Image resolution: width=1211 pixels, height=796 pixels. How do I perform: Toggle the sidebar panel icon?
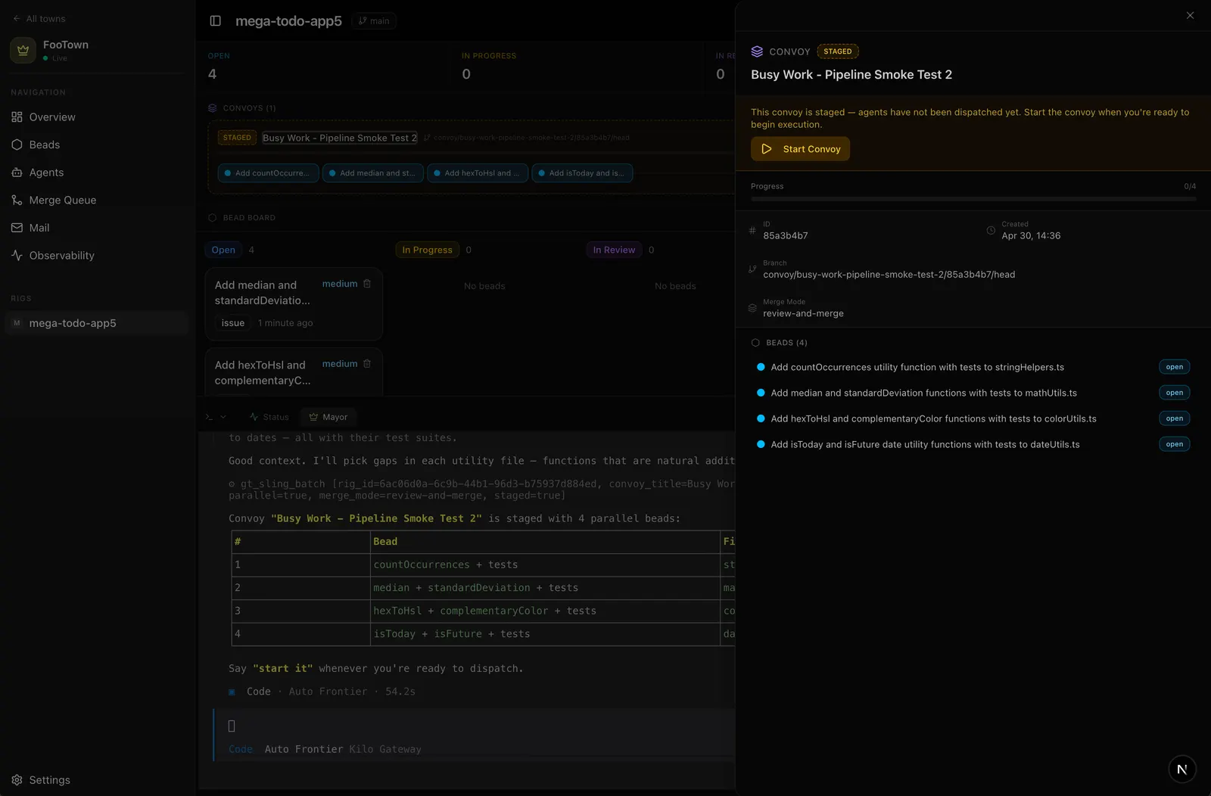[215, 21]
